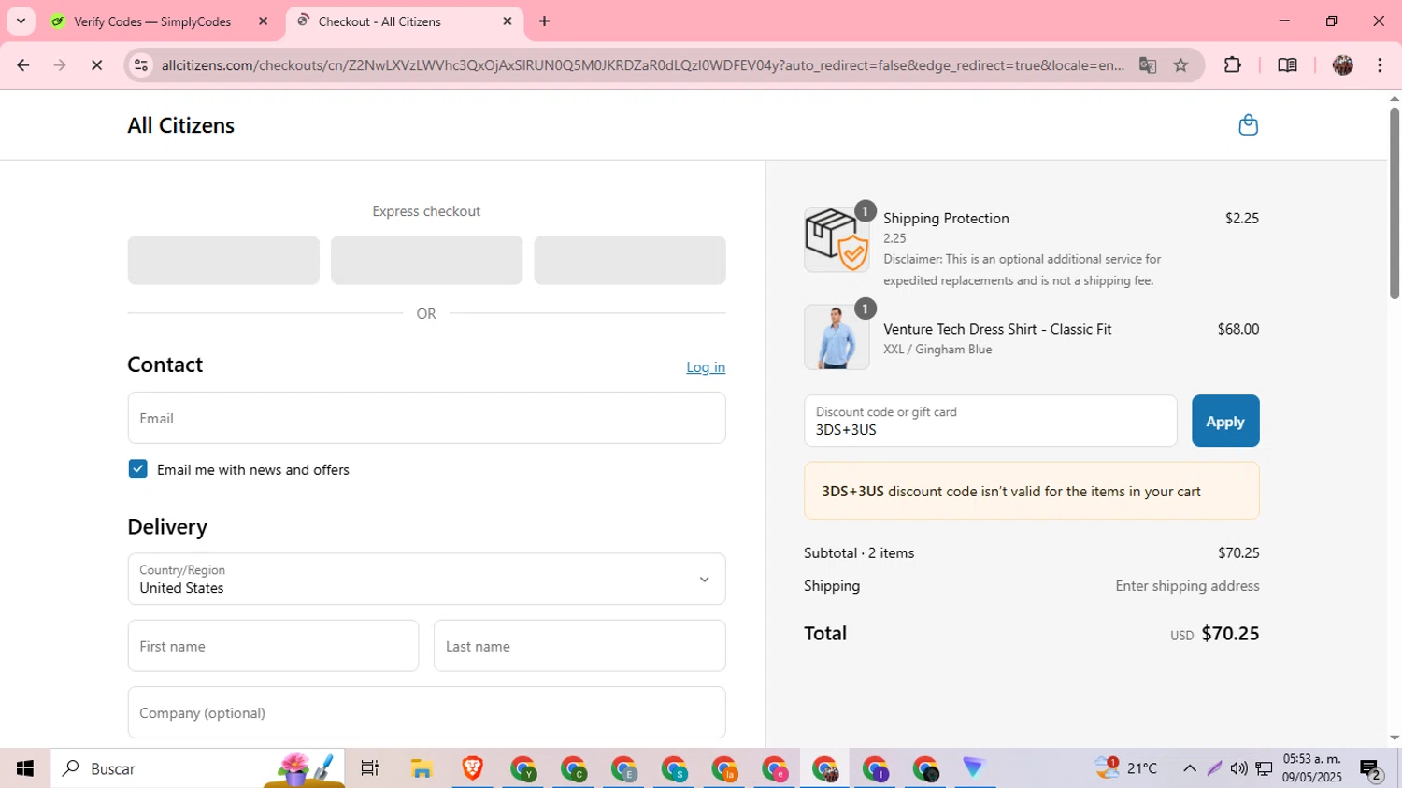This screenshot has height=788, width=1402.
Task: Open the notifications center icon
Action: coord(1371,768)
